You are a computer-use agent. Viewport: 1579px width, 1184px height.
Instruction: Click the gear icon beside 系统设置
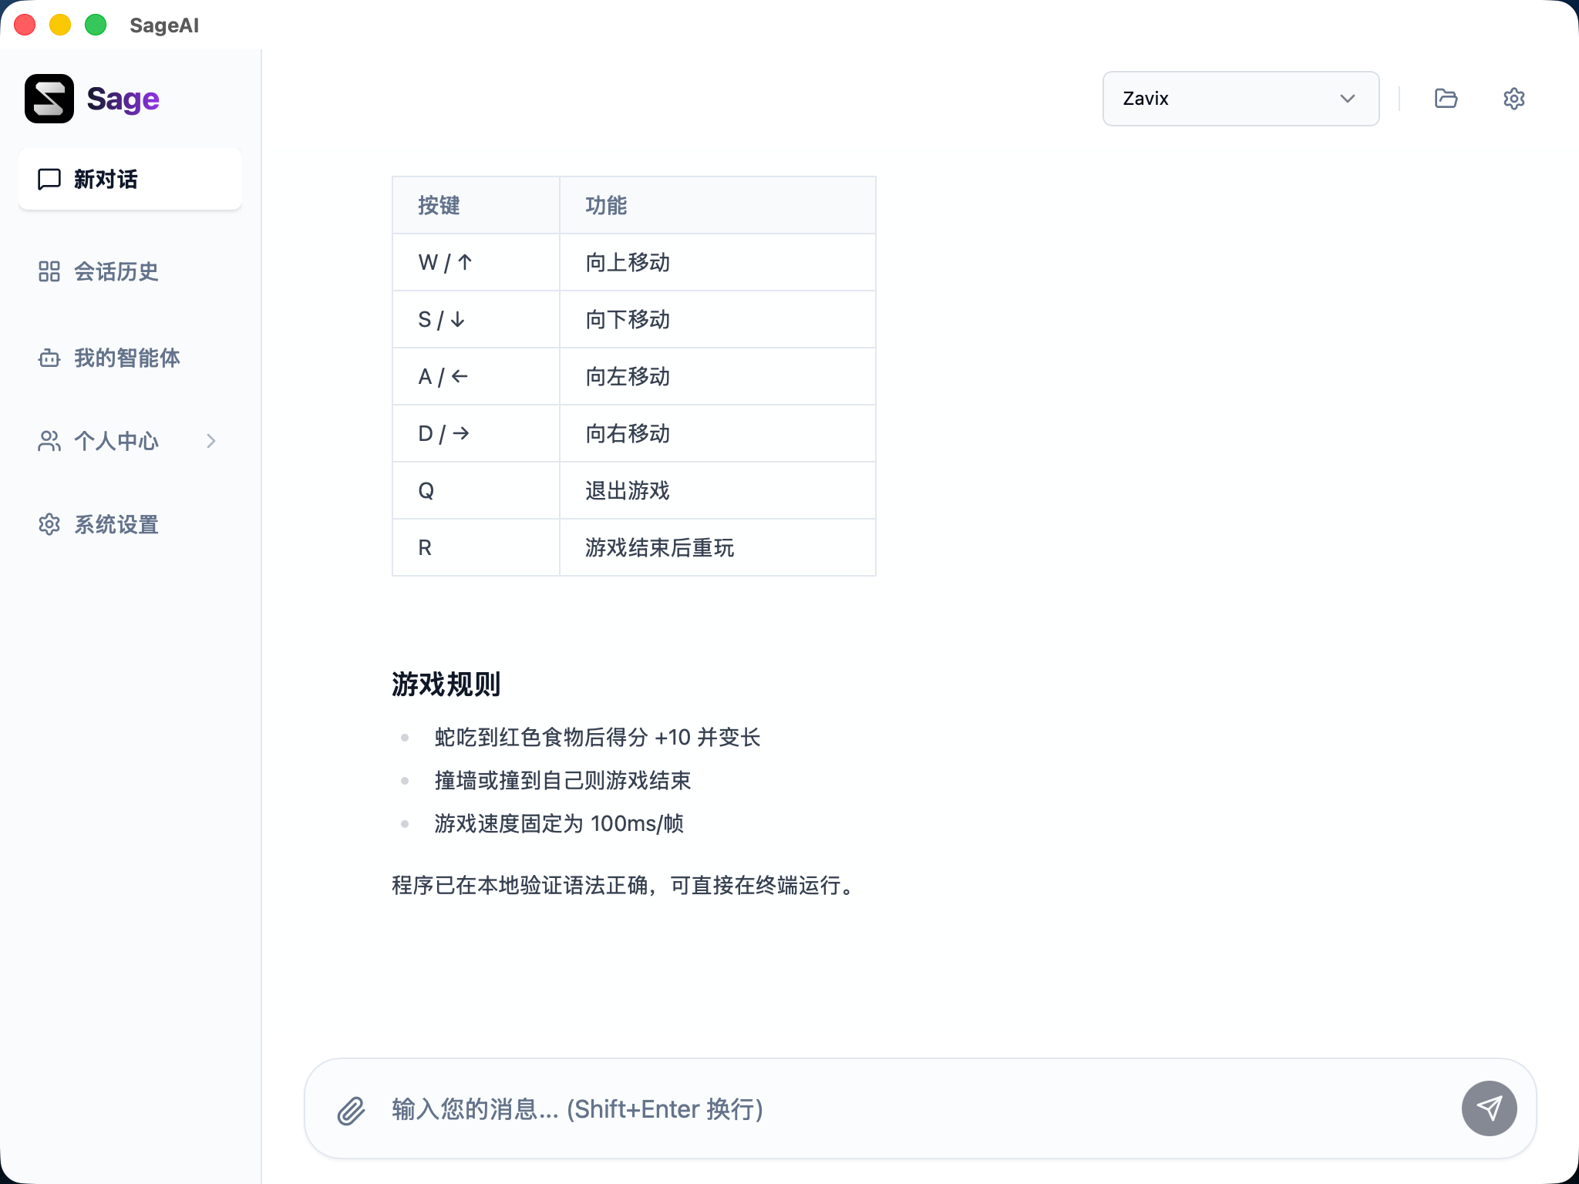[49, 524]
